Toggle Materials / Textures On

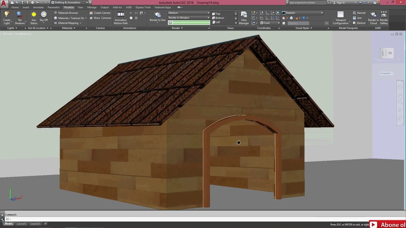click(70, 18)
